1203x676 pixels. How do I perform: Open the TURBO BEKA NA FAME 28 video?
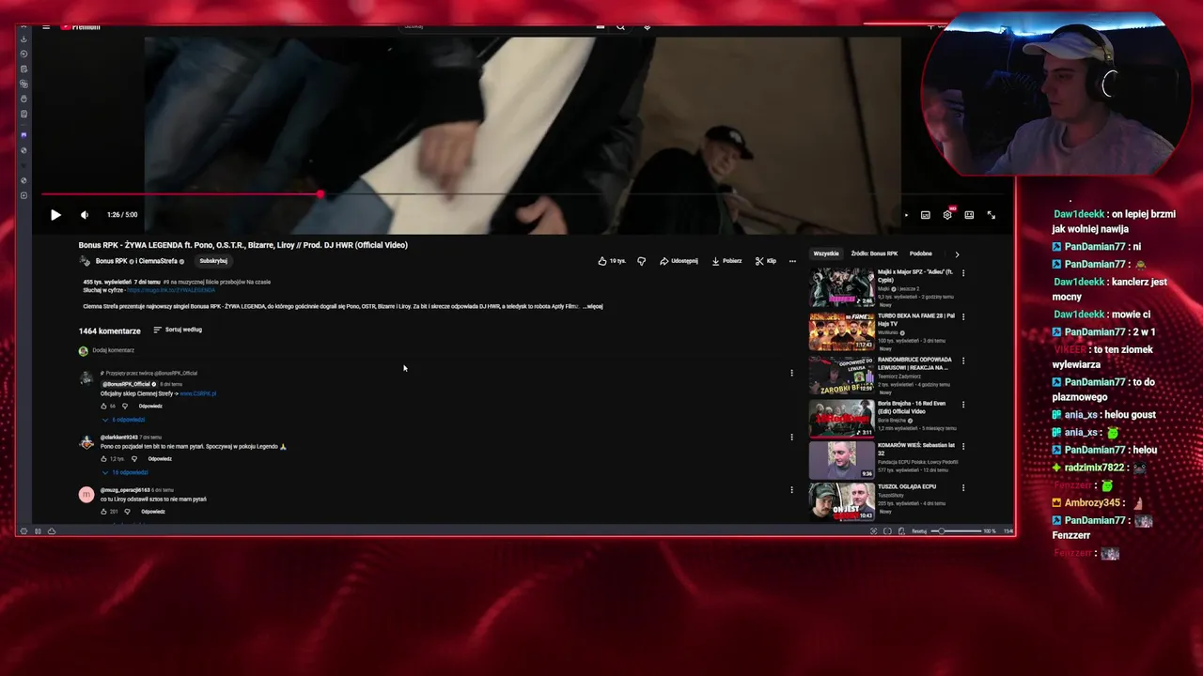pos(842,330)
